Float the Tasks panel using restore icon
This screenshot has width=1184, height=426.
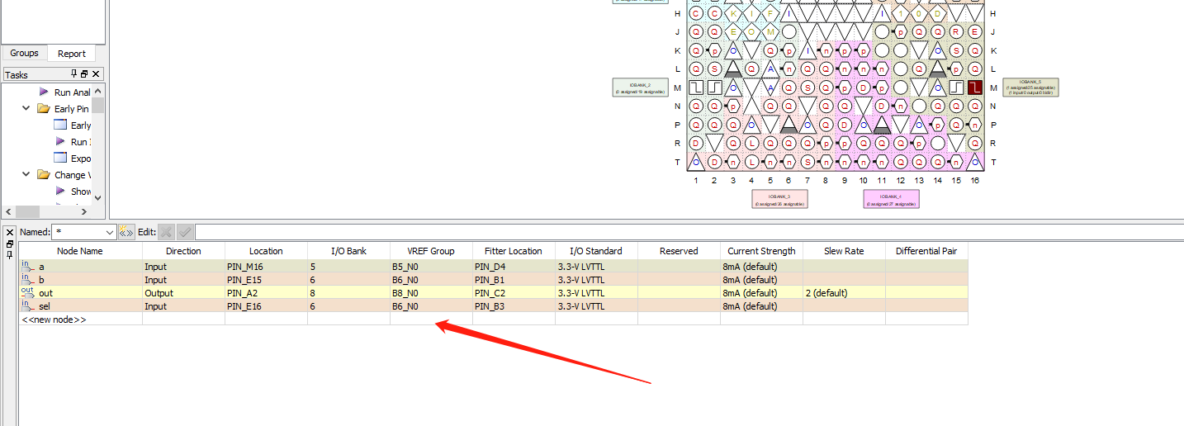pyautogui.click(x=84, y=74)
